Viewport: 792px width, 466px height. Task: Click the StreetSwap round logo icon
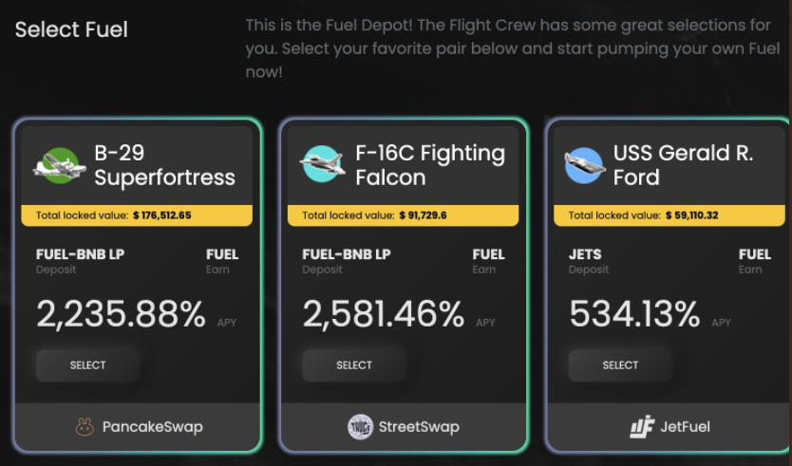pyautogui.click(x=360, y=427)
